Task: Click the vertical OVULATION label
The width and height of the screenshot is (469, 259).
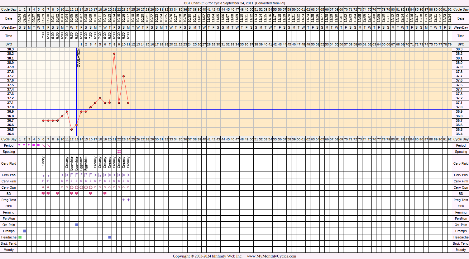Action: click(x=79, y=58)
